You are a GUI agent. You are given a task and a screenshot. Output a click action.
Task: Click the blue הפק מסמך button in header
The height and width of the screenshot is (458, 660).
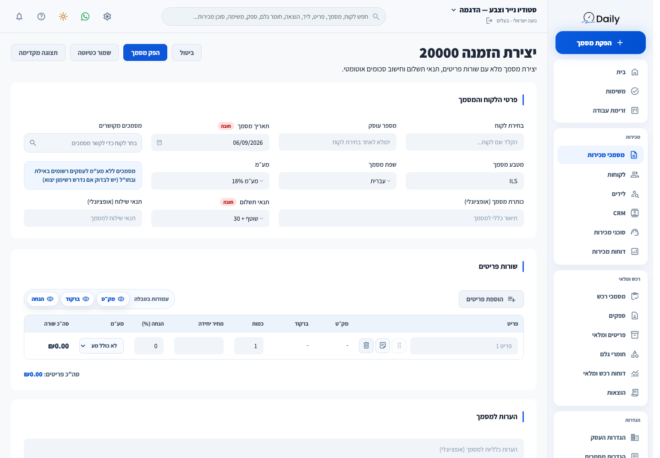click(145, 53)
